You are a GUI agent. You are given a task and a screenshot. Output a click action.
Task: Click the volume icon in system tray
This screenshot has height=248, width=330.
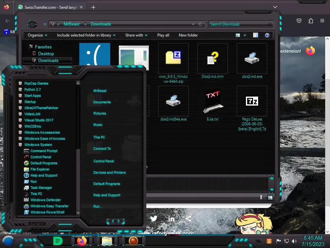294,241
